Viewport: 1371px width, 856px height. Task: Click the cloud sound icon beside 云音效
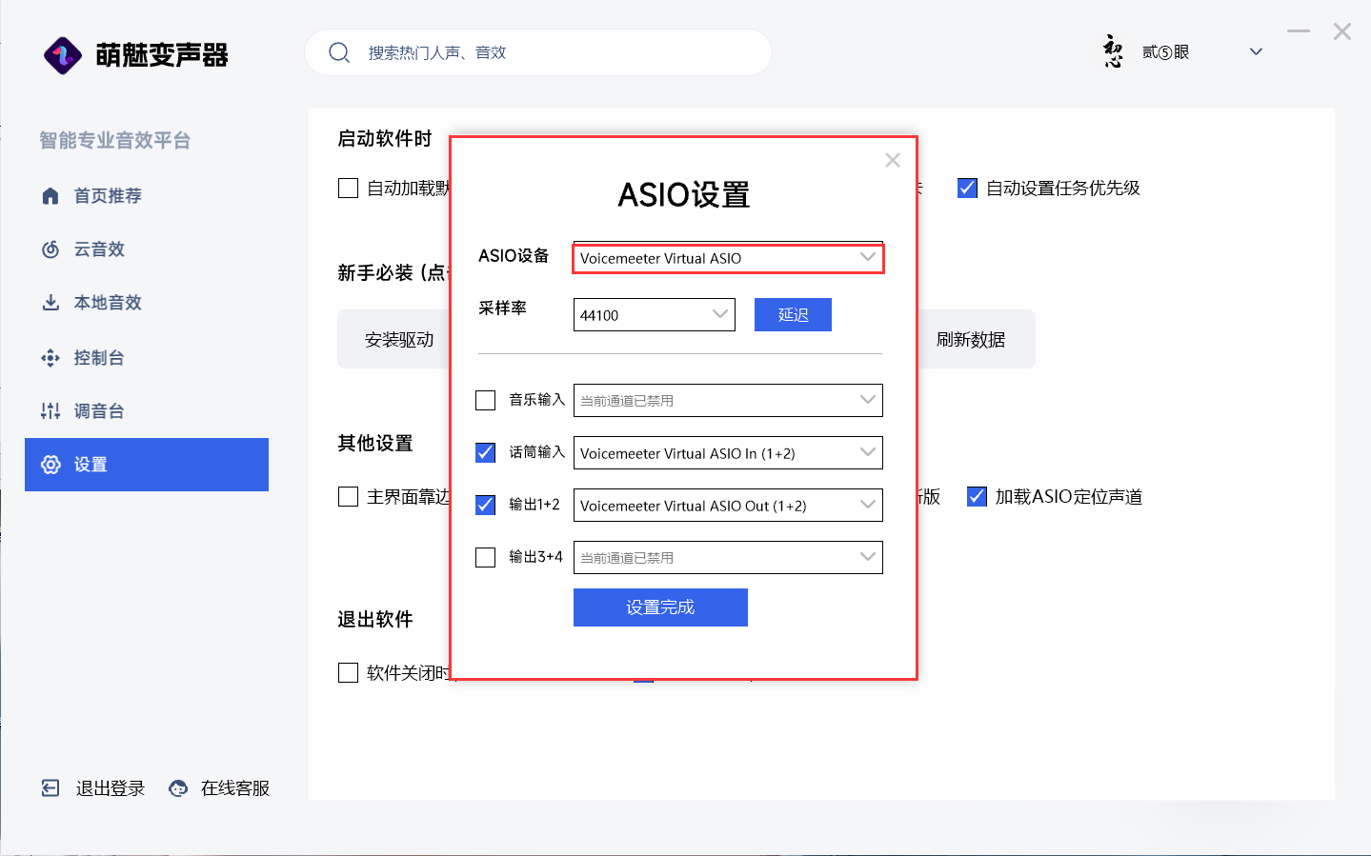[x=50, y=249]
